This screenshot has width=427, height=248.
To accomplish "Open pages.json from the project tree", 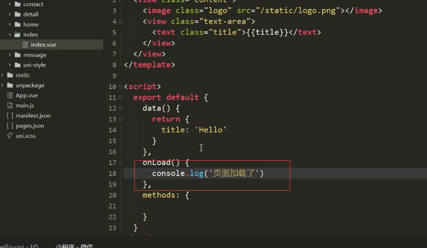I will pos(29,126).
